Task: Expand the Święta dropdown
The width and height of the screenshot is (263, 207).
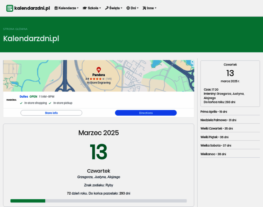Action: point(115,8)
